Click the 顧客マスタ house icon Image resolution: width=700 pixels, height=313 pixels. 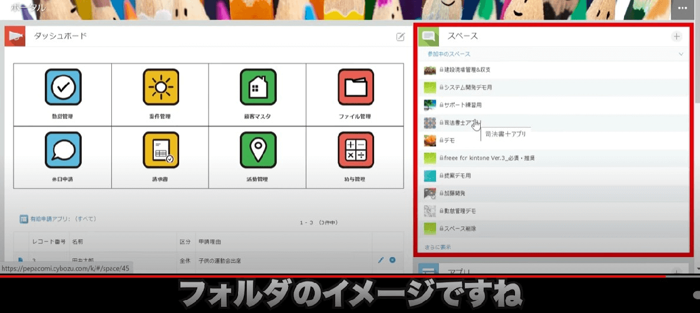pos(257,87)
